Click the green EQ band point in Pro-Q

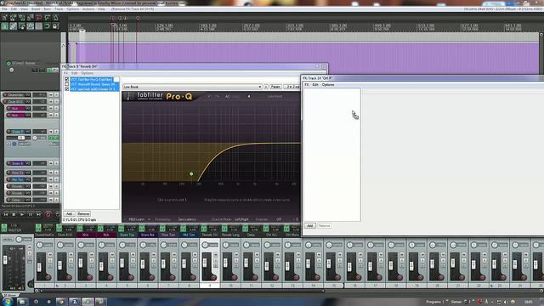pyautogui.click(x=191, y=173)
